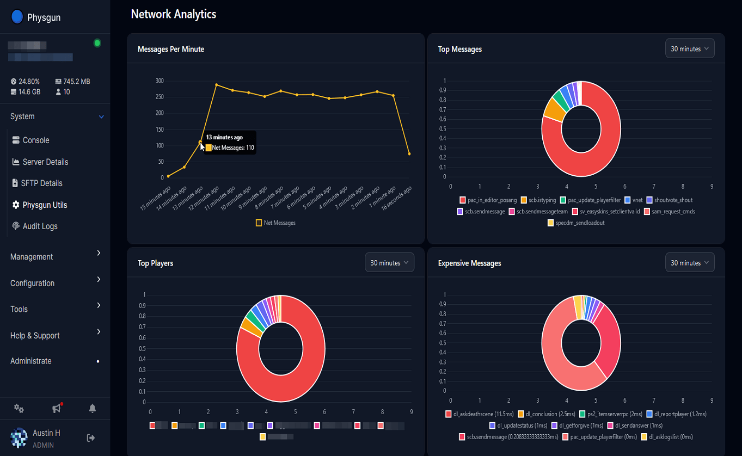Click the Server Details chart icon

point(16,162)
